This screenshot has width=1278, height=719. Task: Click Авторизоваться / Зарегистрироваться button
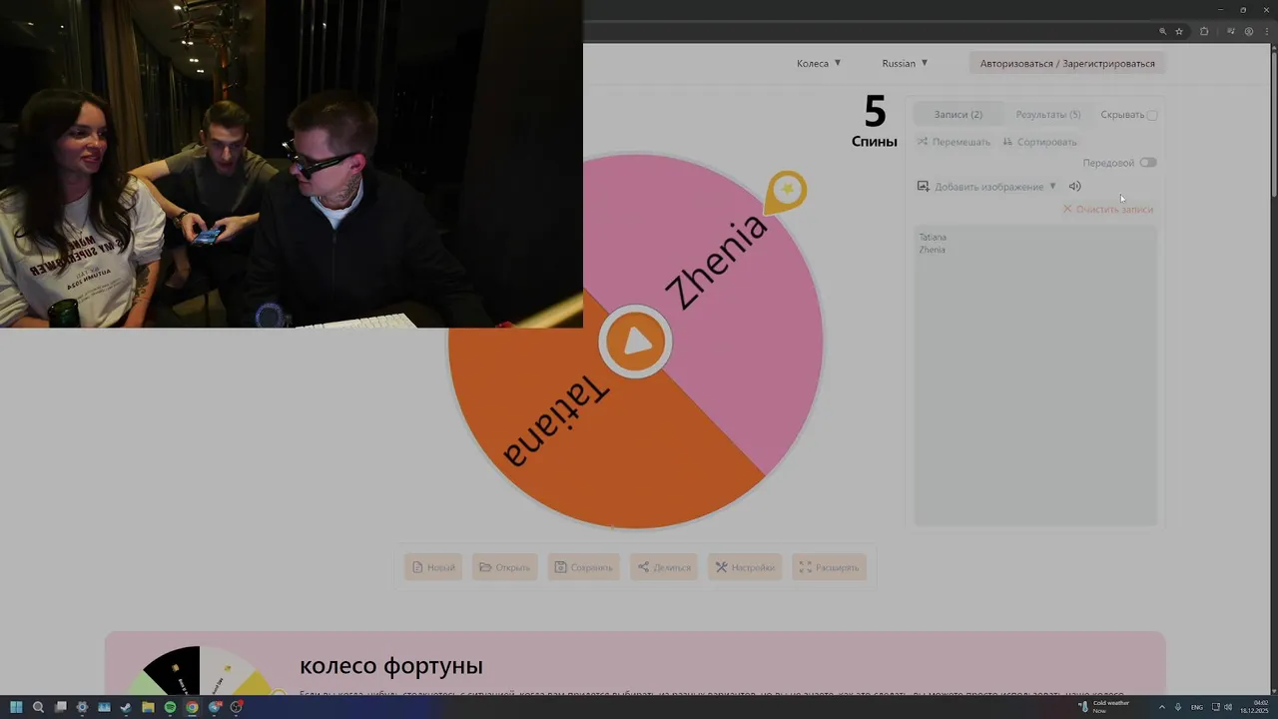tap(1067, 63)
